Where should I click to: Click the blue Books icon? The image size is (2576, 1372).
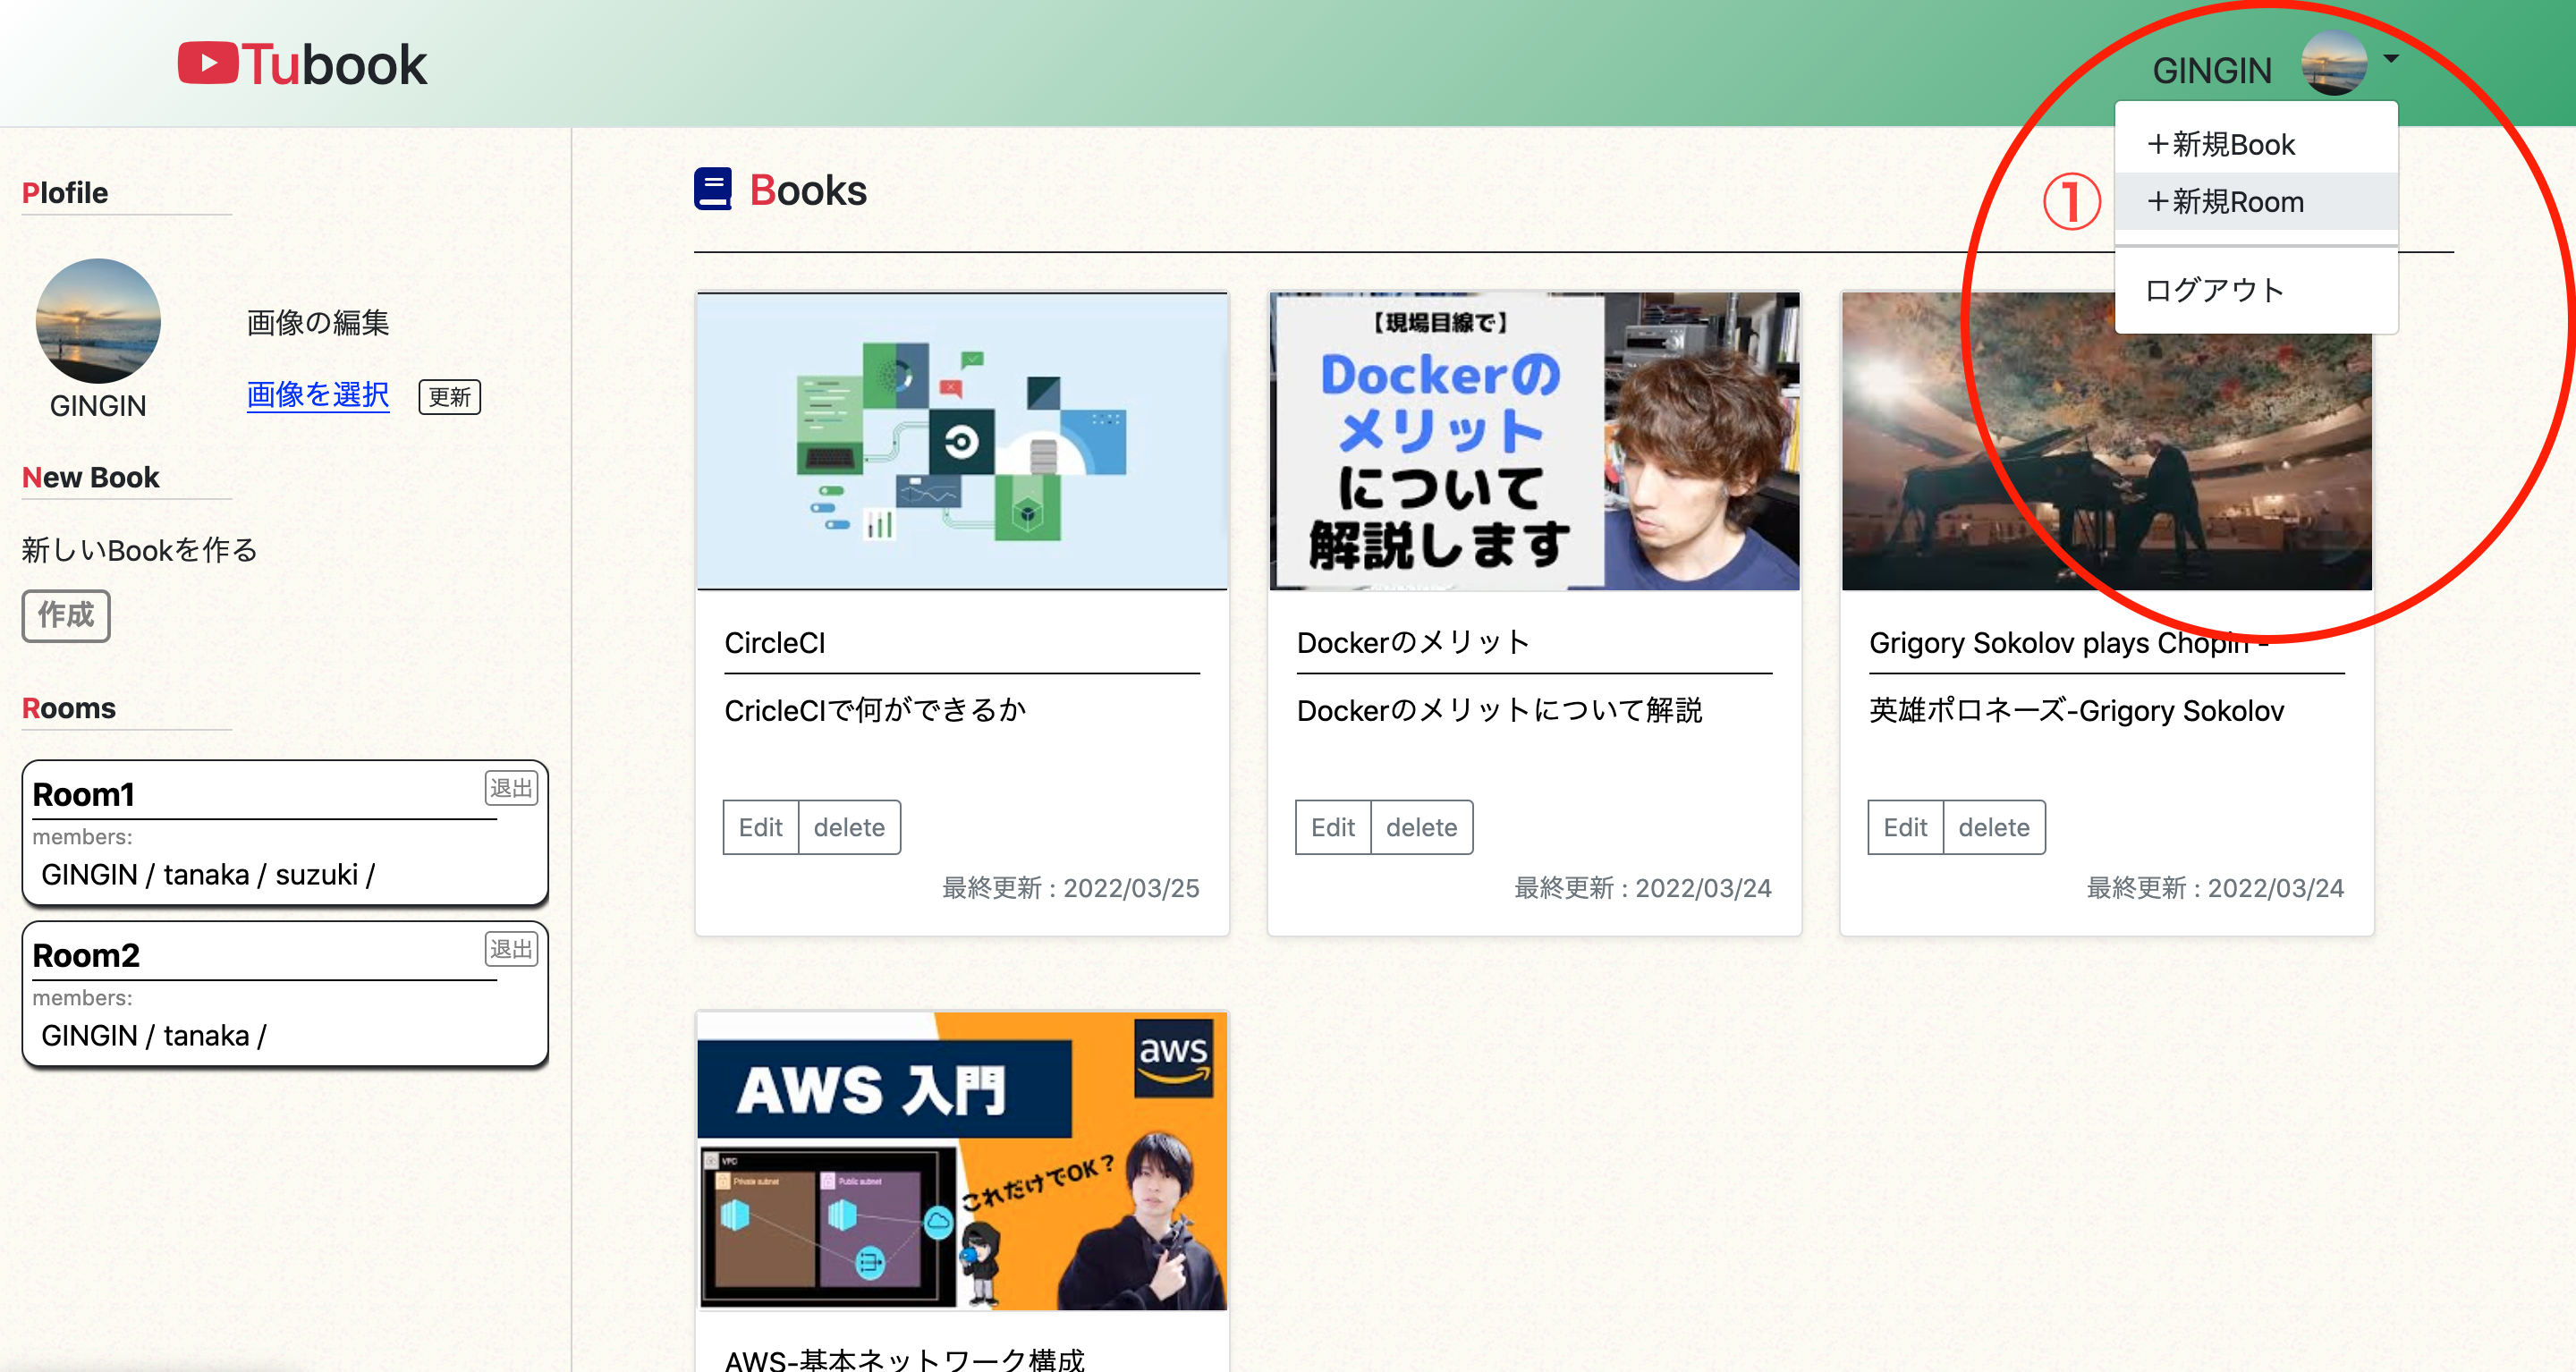(x=713, y=189)
